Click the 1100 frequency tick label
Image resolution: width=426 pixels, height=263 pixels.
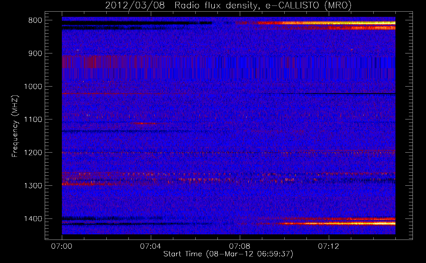pyautogui.click(x=33, y=119)
